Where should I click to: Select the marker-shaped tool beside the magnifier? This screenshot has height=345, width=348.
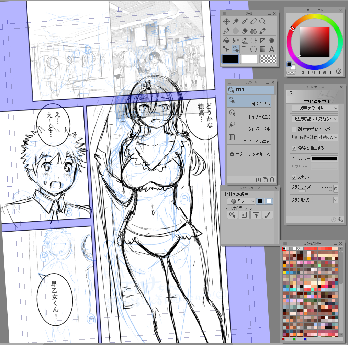tap(254, 21)
